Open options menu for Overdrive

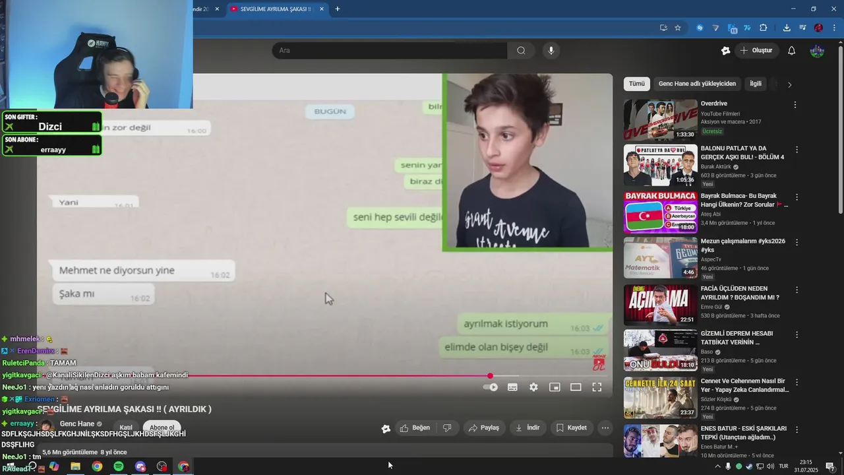(795, 105)
